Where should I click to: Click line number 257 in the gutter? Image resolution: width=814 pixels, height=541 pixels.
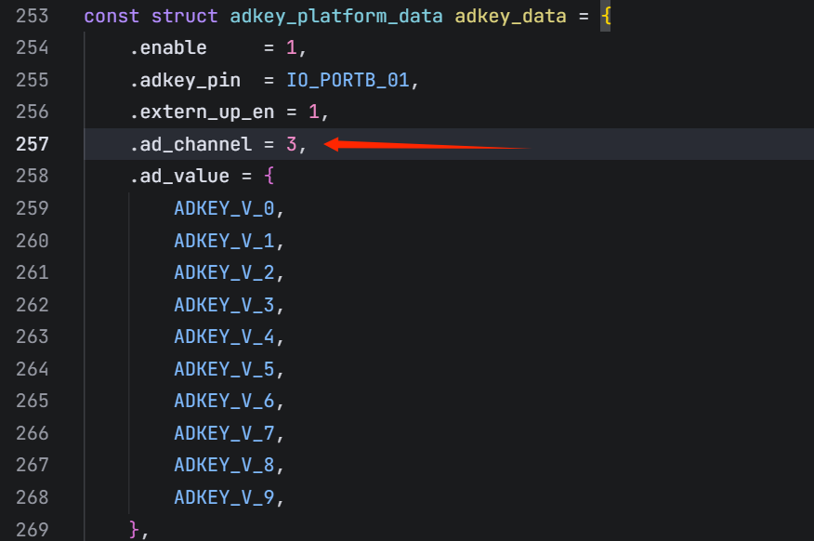(33, 144)
